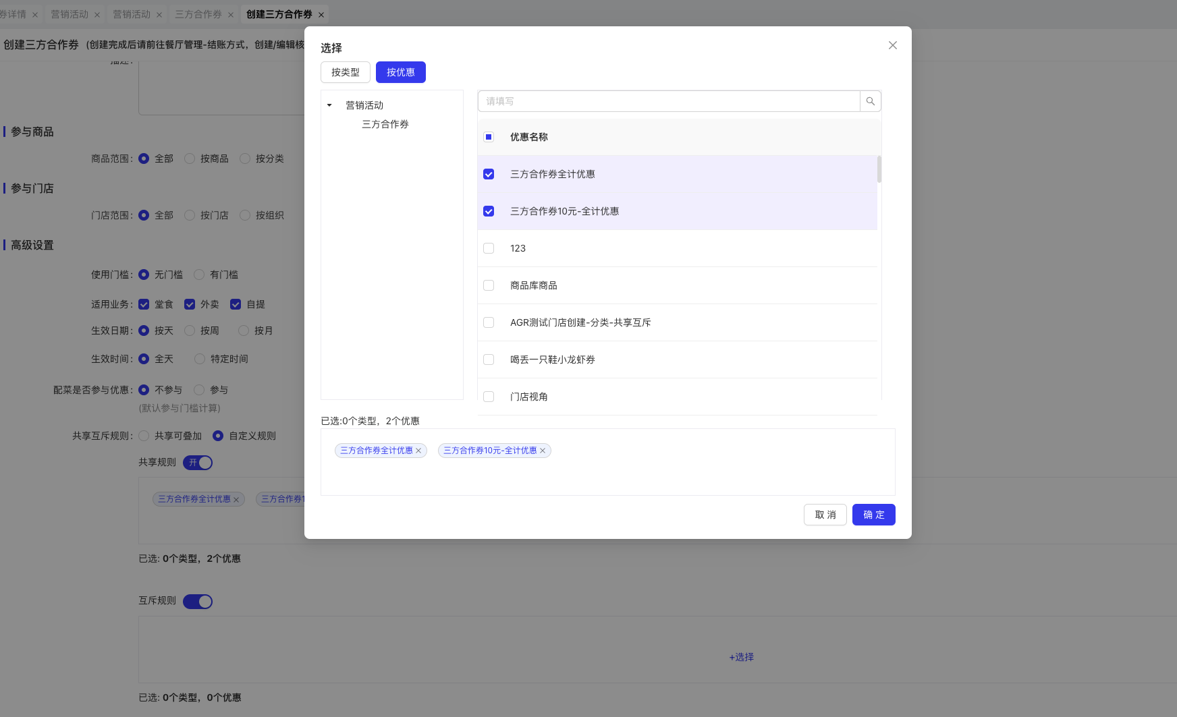
Task: Switch to 按优惠 tab
Action: tap(400, 72)
